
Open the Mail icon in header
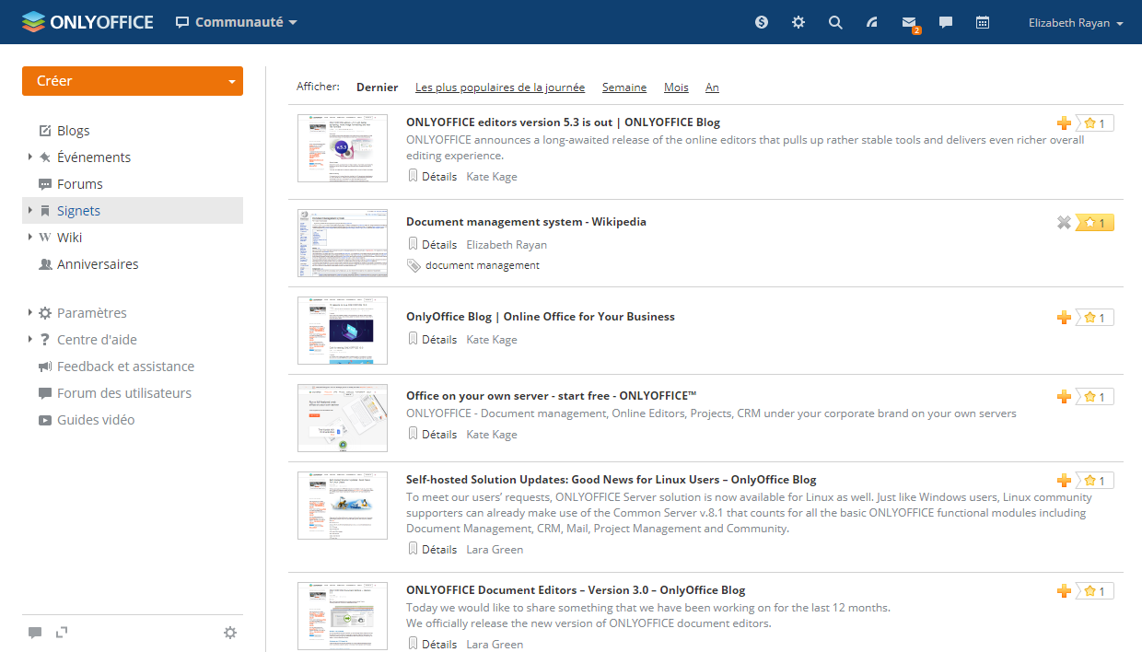tap(909, 22)
